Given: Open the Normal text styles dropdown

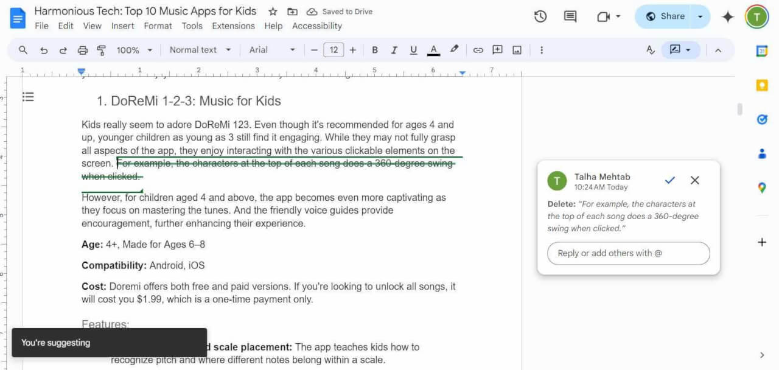Looking at the screenshot, I should [200, 50].
